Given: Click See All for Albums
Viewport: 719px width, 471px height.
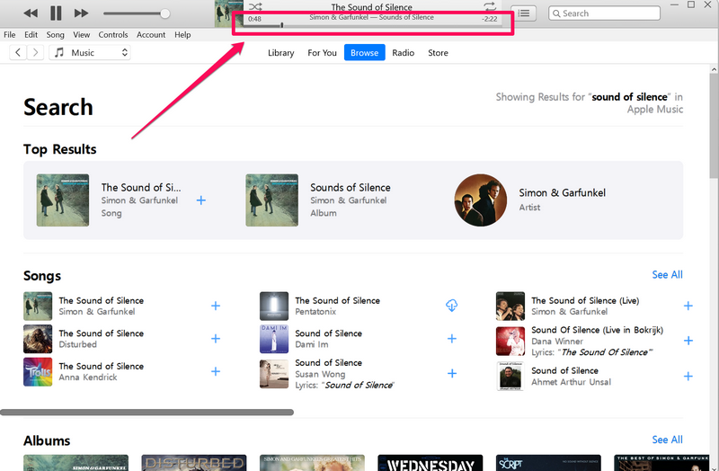Looking at the screenshot, I should [x=667, y=440].
